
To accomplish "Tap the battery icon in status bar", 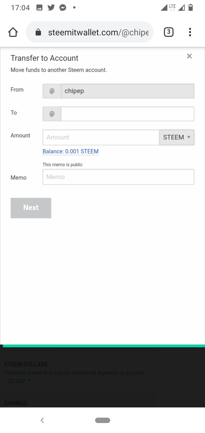I will click(191, 8).
